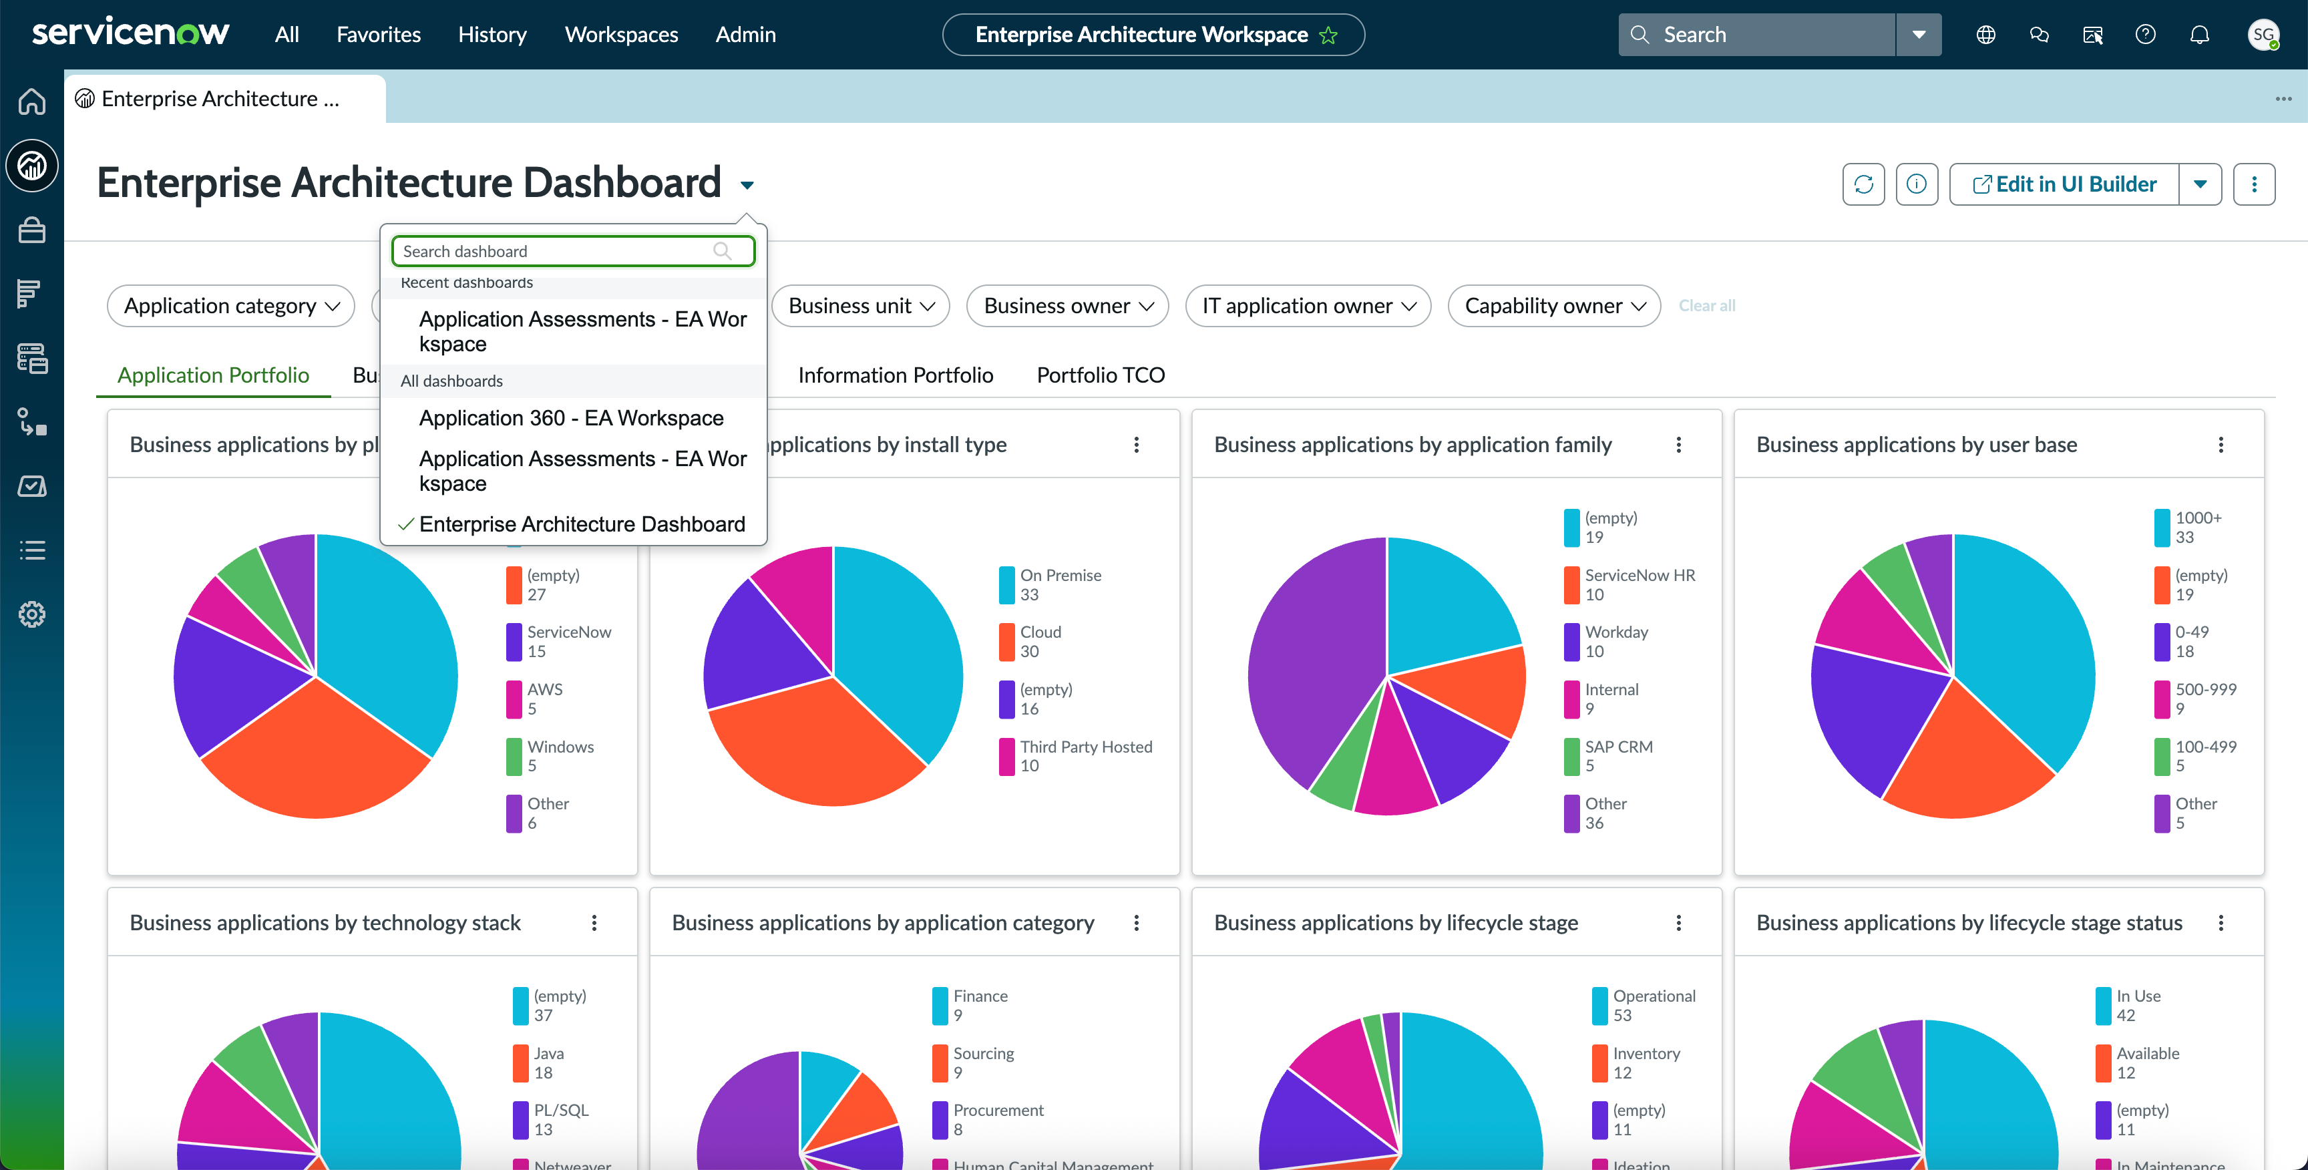The width and height of the screenshot is (2308, 1170).
Task: Click the Third Party Hosted legend label
Action: pos(1086,747)
